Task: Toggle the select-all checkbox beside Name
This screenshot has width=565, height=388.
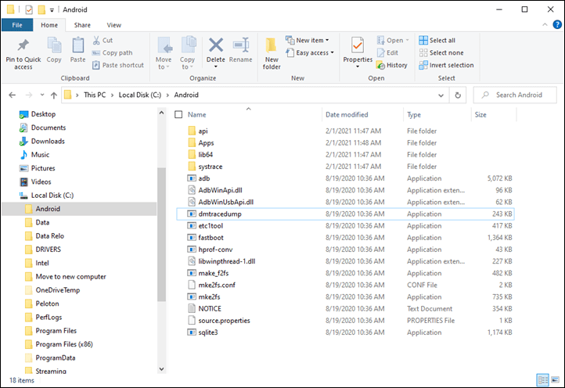Action: pos(178,114)
